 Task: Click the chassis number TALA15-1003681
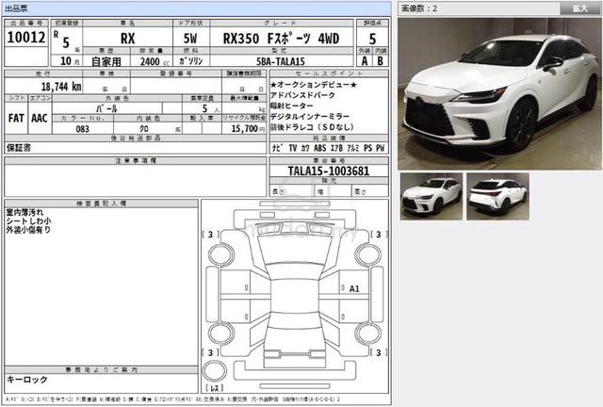pos(329,171)
